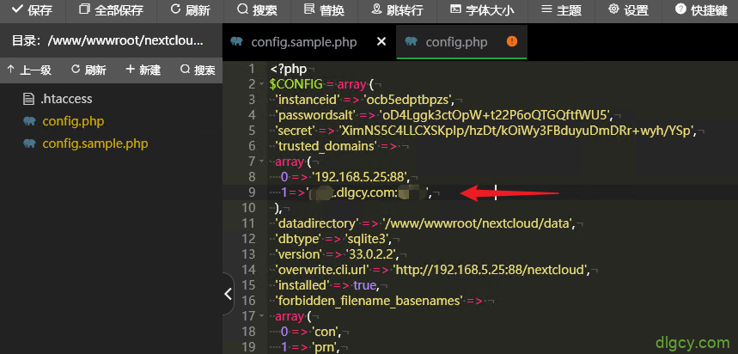Collapse the sidebar with left chevron handle
This screenshot has width=738, height=354.
click(229, 294)
